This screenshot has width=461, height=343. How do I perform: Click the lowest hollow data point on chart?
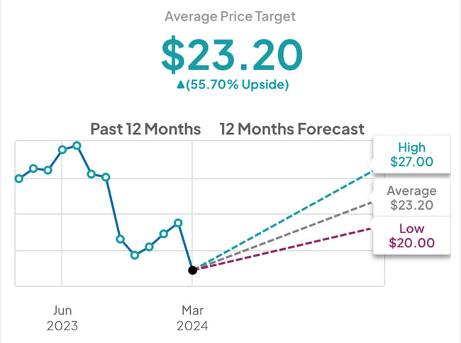pyautogui.click(x=135, y=254)
